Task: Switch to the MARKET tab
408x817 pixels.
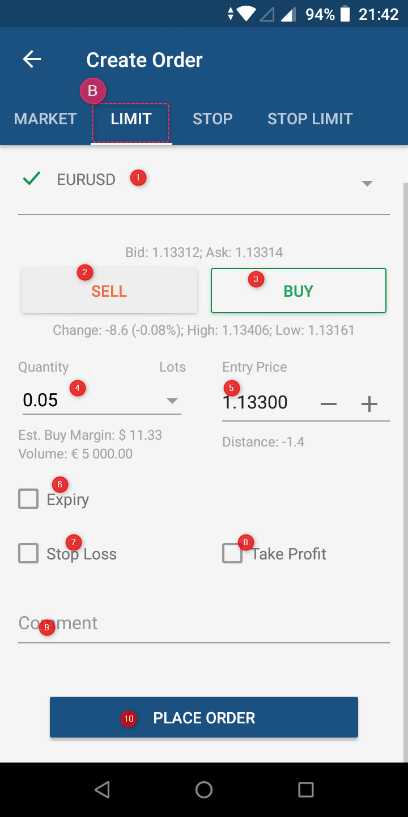Action: [45, 119]
